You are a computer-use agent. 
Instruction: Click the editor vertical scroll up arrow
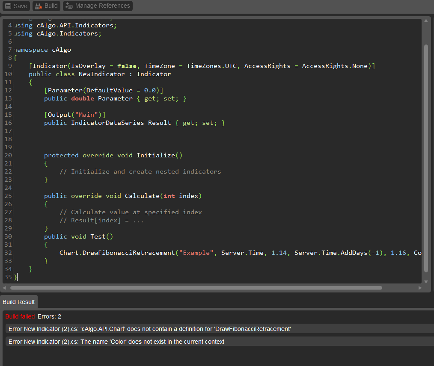pyautogui.click(x=426, y=21)
